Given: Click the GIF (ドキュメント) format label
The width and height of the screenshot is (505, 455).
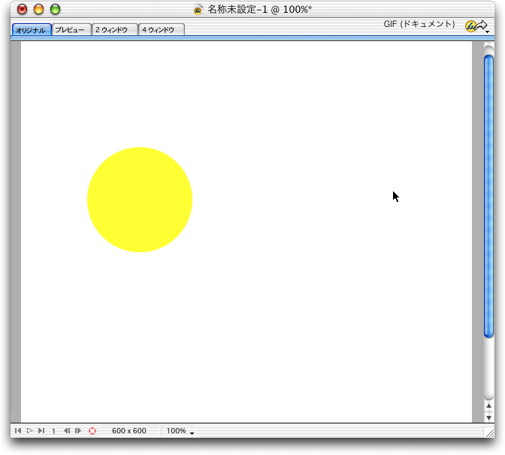Looking at the screenshot, I should tap(419, 24).
